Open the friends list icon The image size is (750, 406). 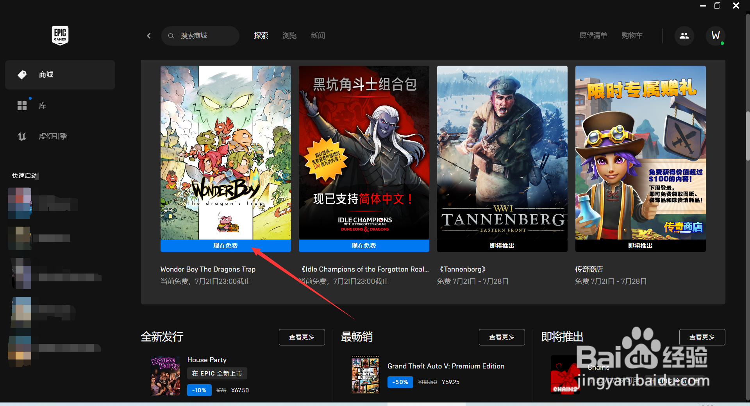click(684, 36)
